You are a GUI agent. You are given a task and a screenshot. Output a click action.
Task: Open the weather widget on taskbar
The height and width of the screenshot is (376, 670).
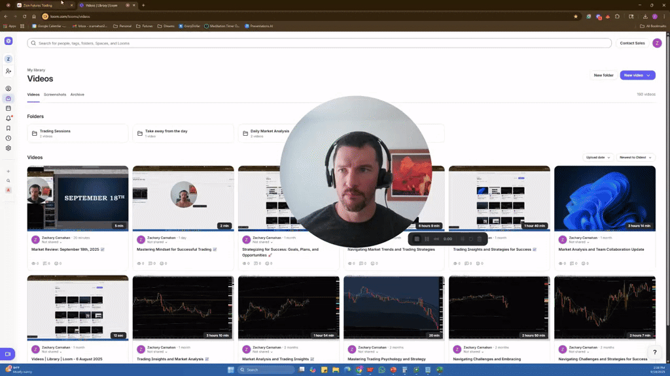19,369
